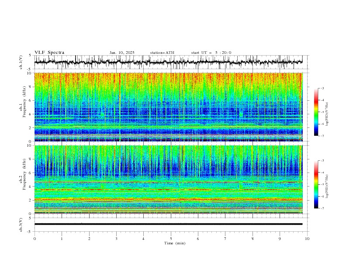Click the date text "Jan. 10, 2025"
Screen dimensions: 346x268
pos(122,53)
